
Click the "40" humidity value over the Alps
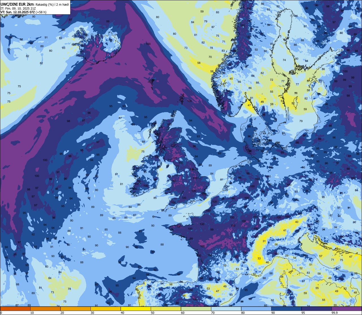[297, 222]
